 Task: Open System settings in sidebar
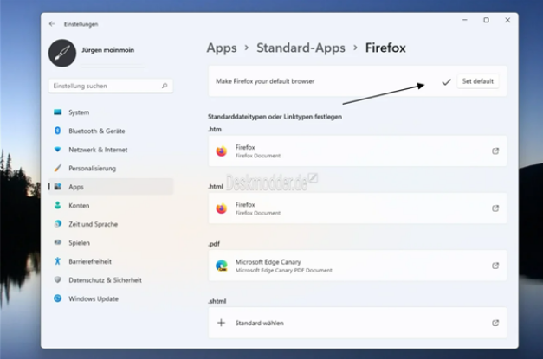click(x=111, y=112)
